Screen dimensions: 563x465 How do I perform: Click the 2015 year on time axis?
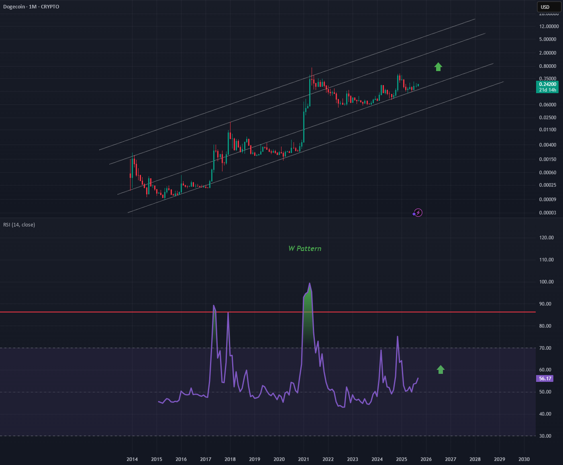coord(157,459)
